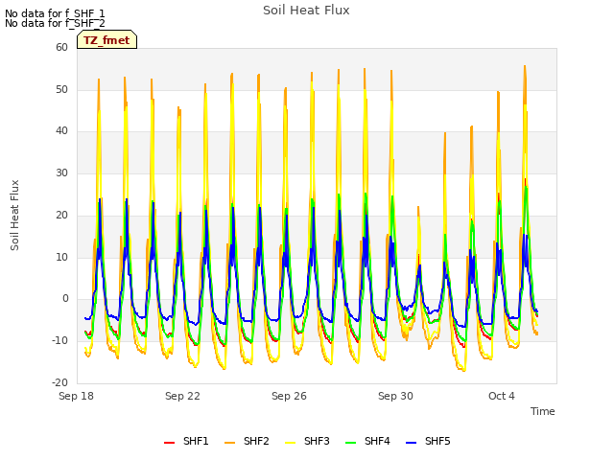Screen dimensions: 614x460
Task: Click the Sep 30 x-axis tick label
Action: click(x=395, y=396)
